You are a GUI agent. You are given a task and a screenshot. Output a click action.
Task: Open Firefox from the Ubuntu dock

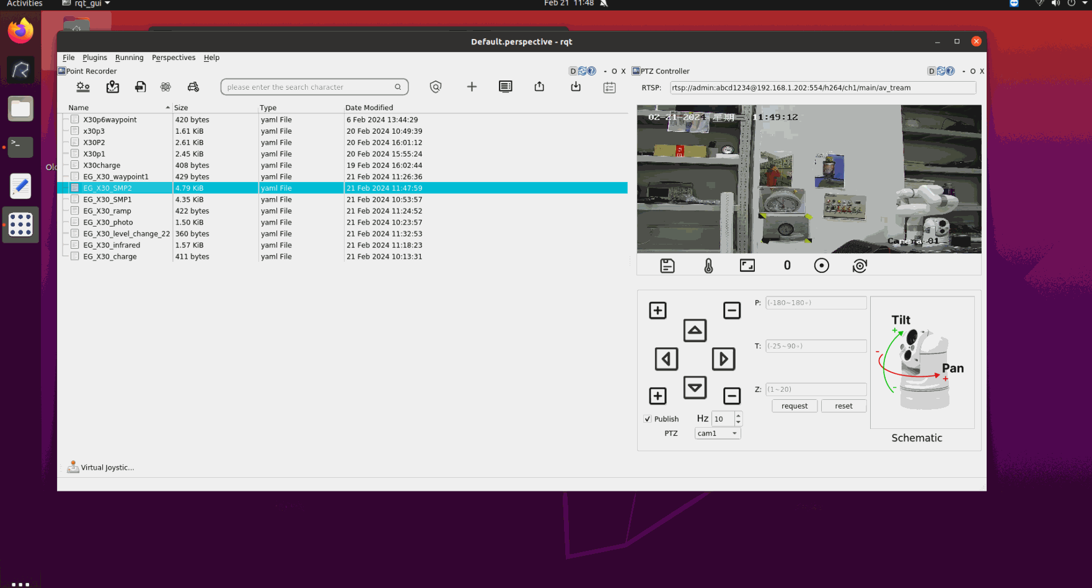[x=20, y=31]
